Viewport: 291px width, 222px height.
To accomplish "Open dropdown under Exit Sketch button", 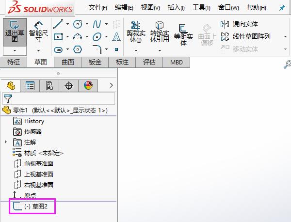I will pos(15,50).
